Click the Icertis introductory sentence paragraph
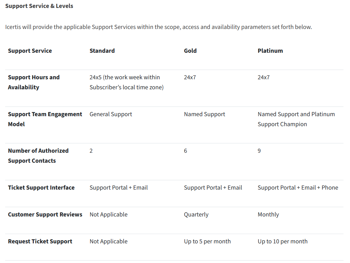This screenshot has width=350, height=263. click(x=158, y=27)
